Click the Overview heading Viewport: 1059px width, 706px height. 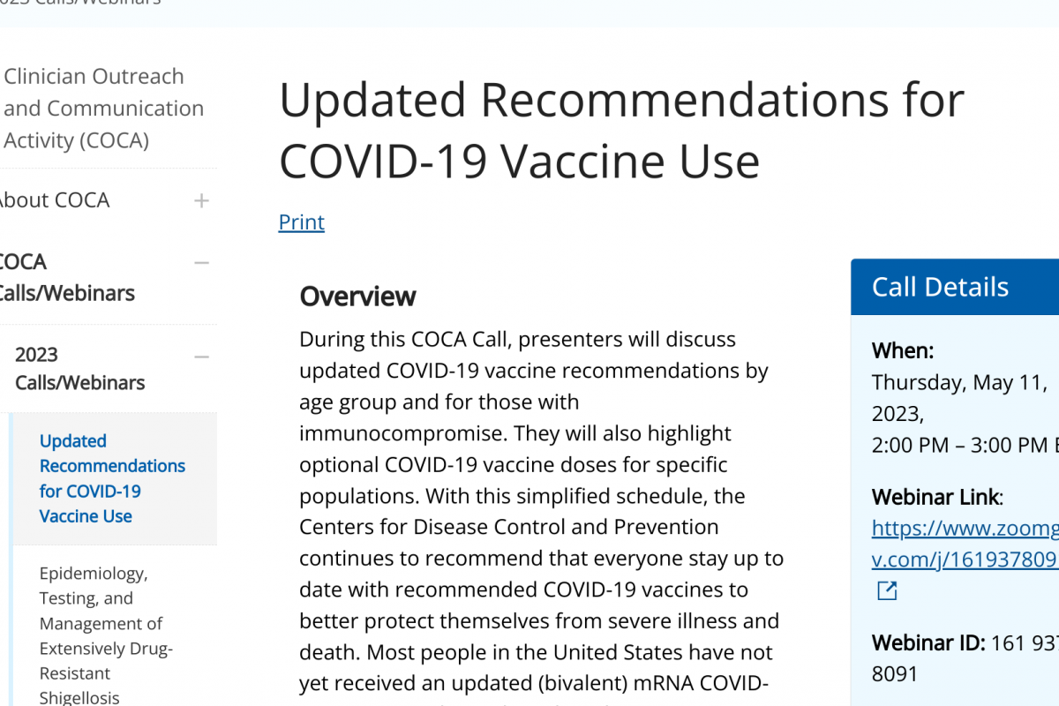(357, 297)
